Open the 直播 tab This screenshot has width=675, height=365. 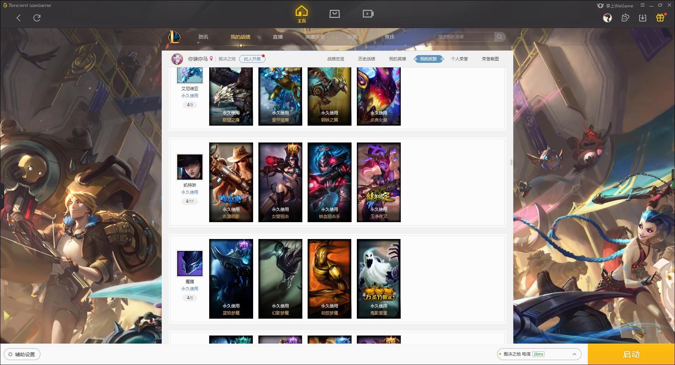pos(278,37)
